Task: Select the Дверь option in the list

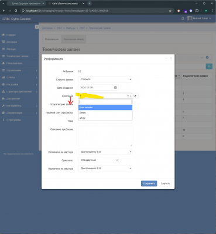Action: (x=105, y=113)
